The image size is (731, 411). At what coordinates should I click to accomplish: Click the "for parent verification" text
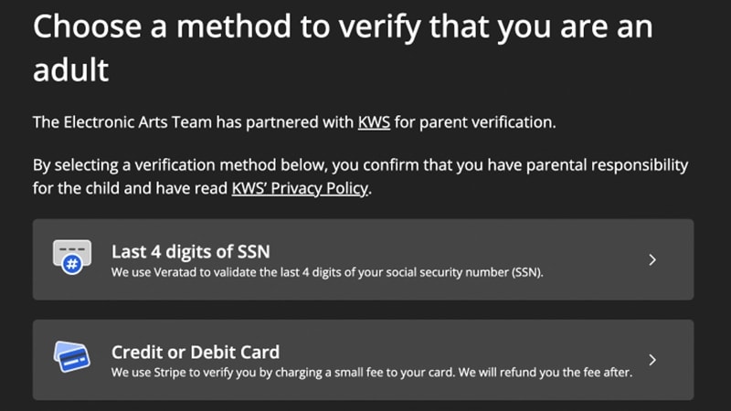(474, 121)
